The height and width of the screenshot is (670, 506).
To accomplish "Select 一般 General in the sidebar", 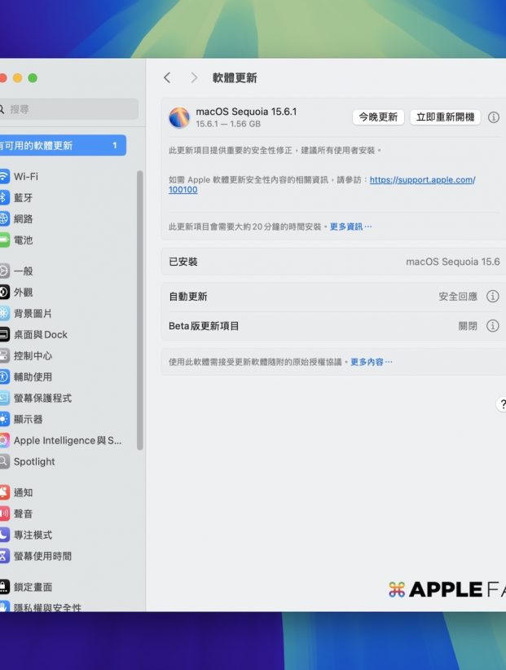I will pyautogui.click(x=23, y=271).
